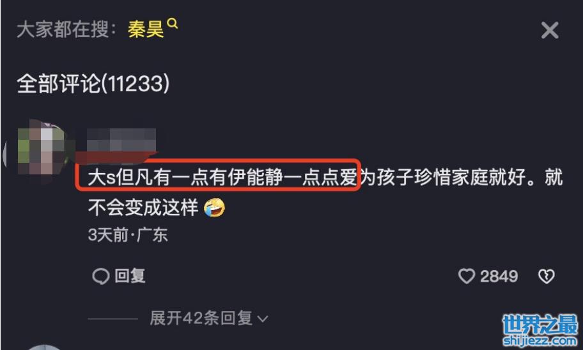Expand the 展开42条回复 replies
This screenshot has height=350, width=583.
click(201, 319)
